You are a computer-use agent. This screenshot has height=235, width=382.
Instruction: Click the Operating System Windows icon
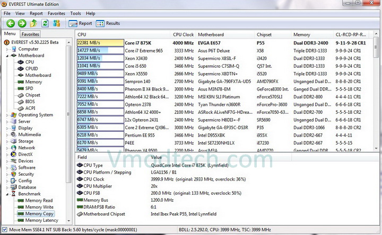pyautogui.click(x=14, y=115)
